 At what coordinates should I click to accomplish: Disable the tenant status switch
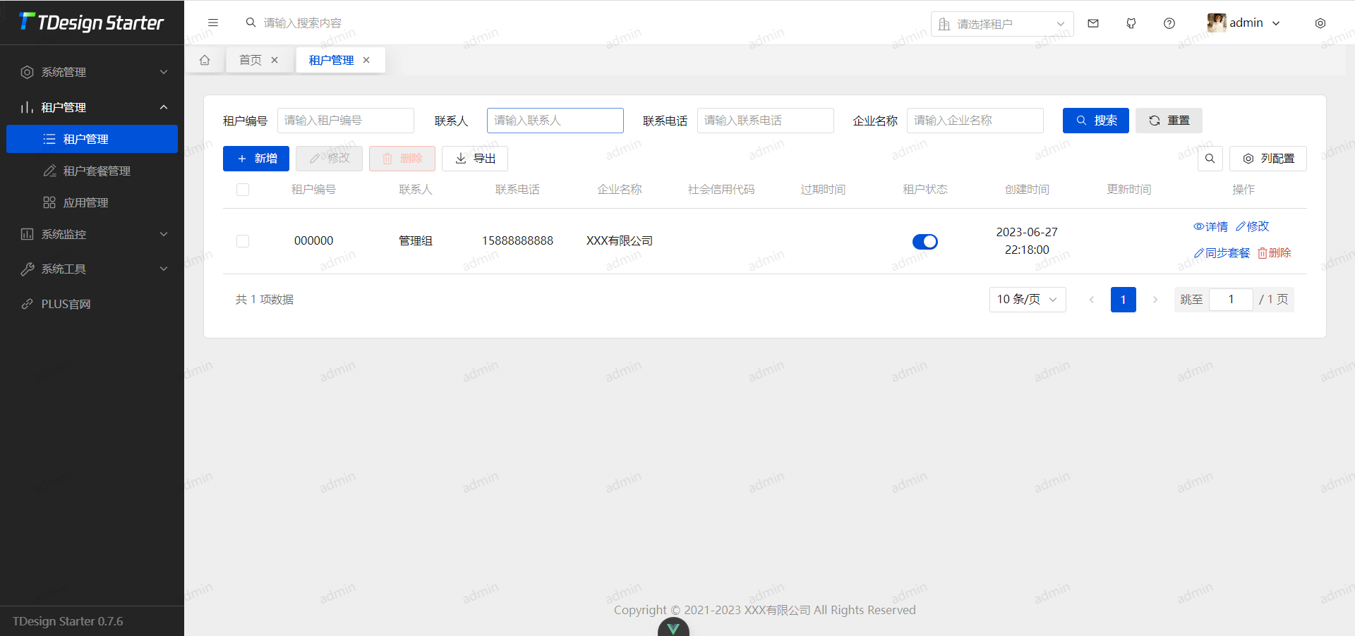925,241
